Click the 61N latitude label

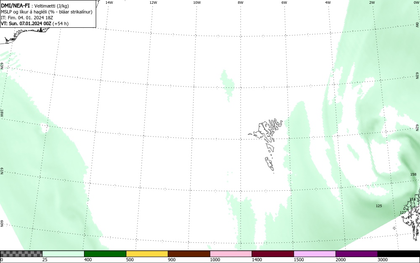(2, 171)
